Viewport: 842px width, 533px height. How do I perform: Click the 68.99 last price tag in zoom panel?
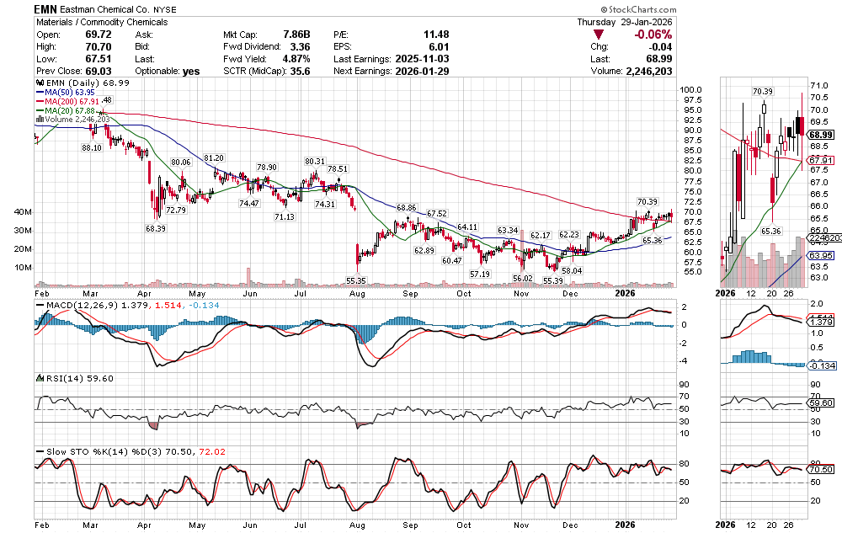(820, 134)
